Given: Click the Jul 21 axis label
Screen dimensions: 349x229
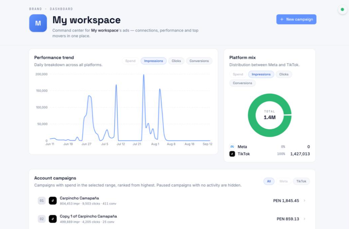Looking at the screenshot, I should point(137,144).
